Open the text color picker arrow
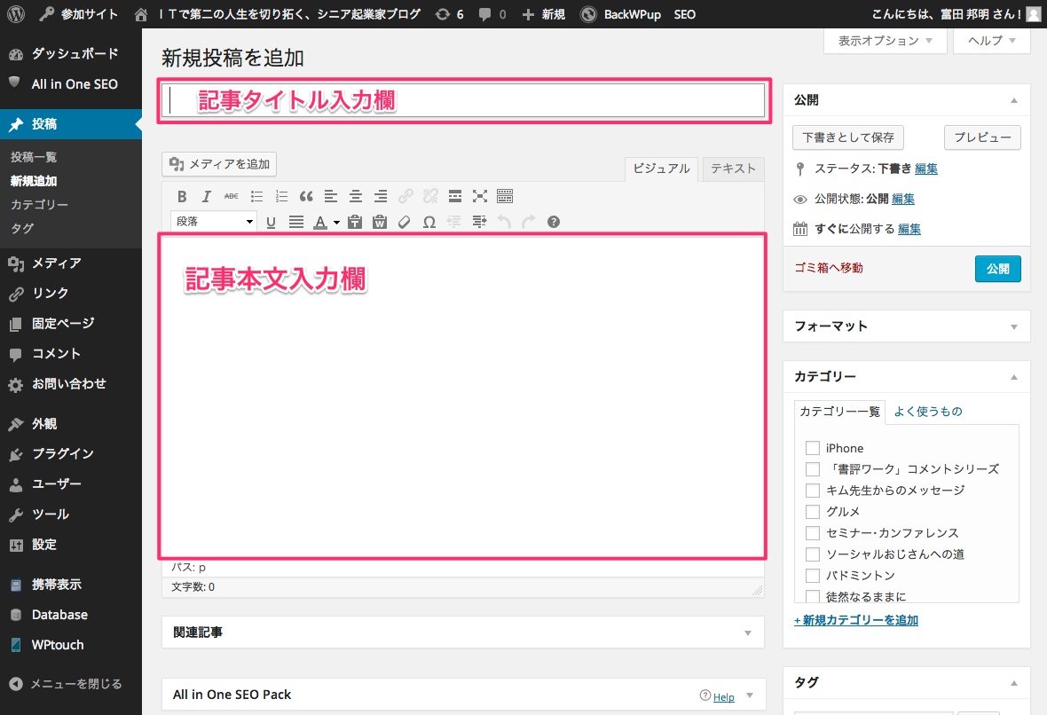Viewport: 1047px width, 715px height. tap(336, 223)
